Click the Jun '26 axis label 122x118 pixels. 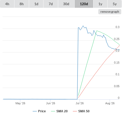(x=50, y=103)
